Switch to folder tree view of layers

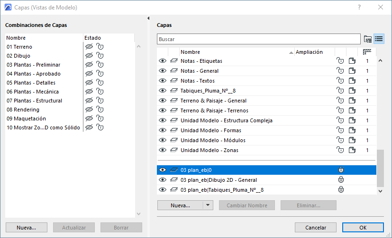pos(368,39)
